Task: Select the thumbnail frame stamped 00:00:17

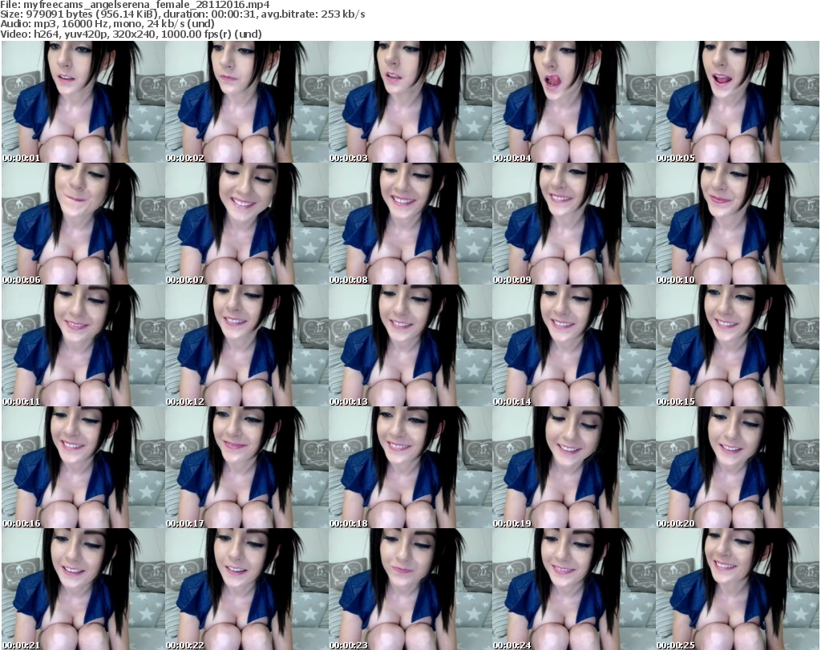Action: (247, 467)
